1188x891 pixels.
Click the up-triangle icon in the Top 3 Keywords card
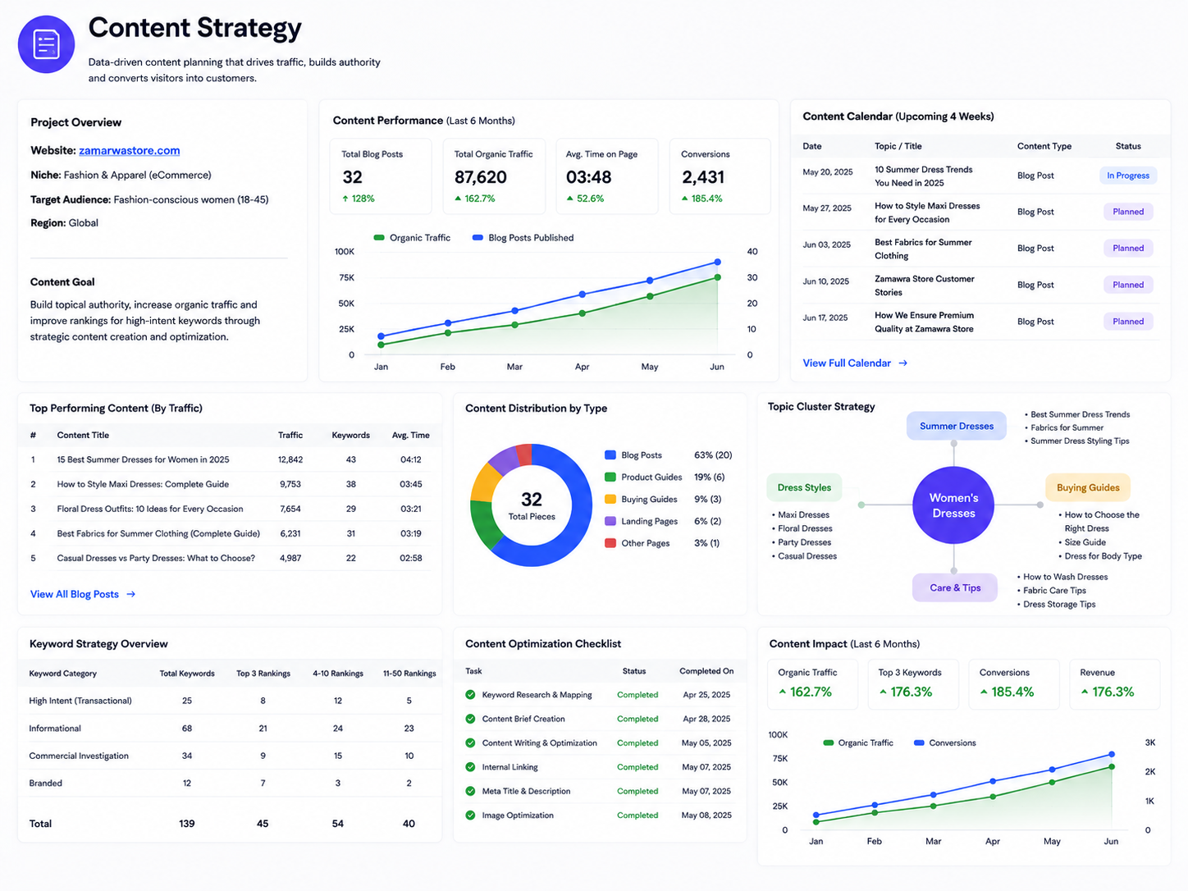(x=883, y=692)
